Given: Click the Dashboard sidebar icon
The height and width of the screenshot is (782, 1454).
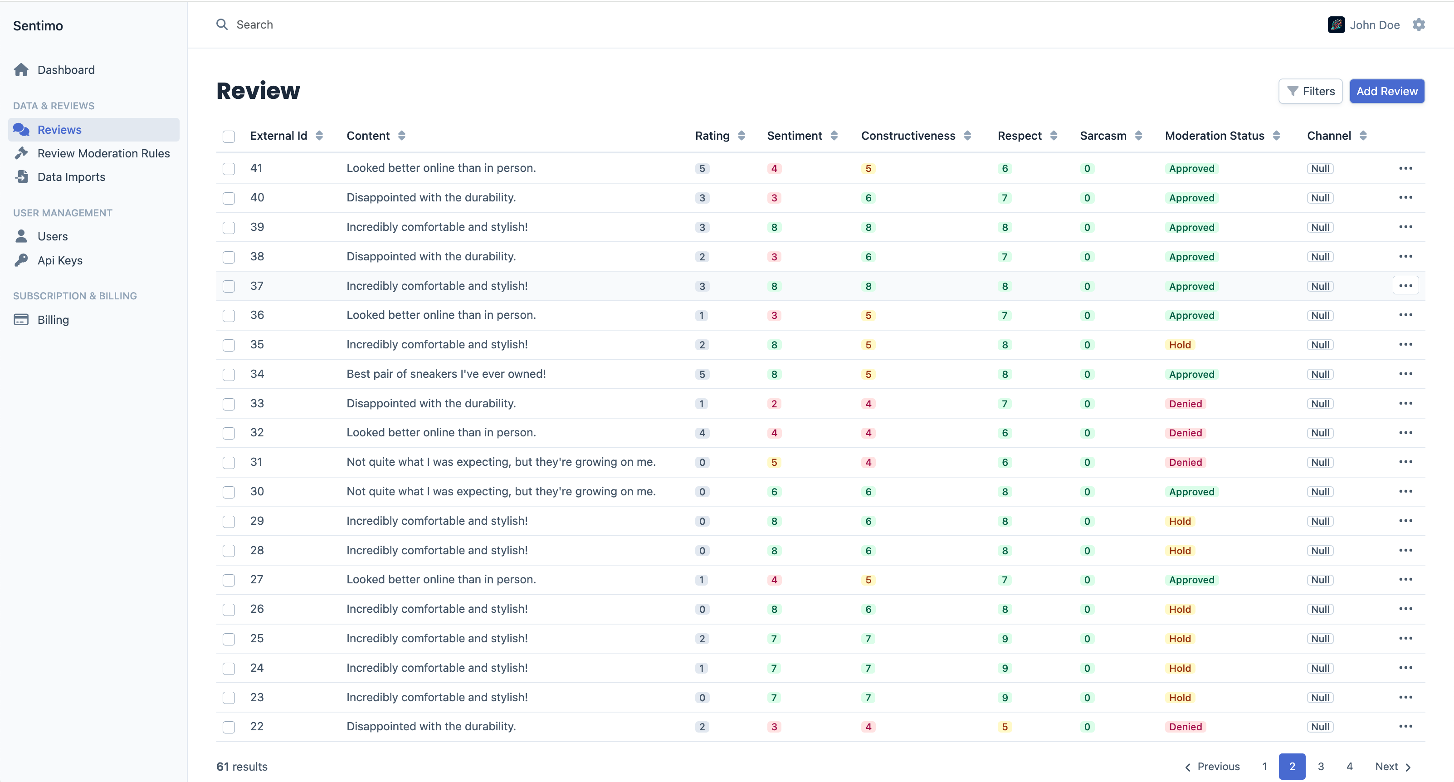Looking at the screenshot, I should coord(21,68).
